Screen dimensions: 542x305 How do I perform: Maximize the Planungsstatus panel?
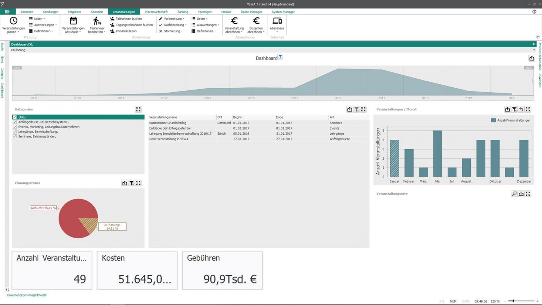coord(139,183)
